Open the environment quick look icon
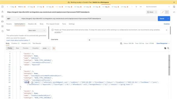 [174, 7]
